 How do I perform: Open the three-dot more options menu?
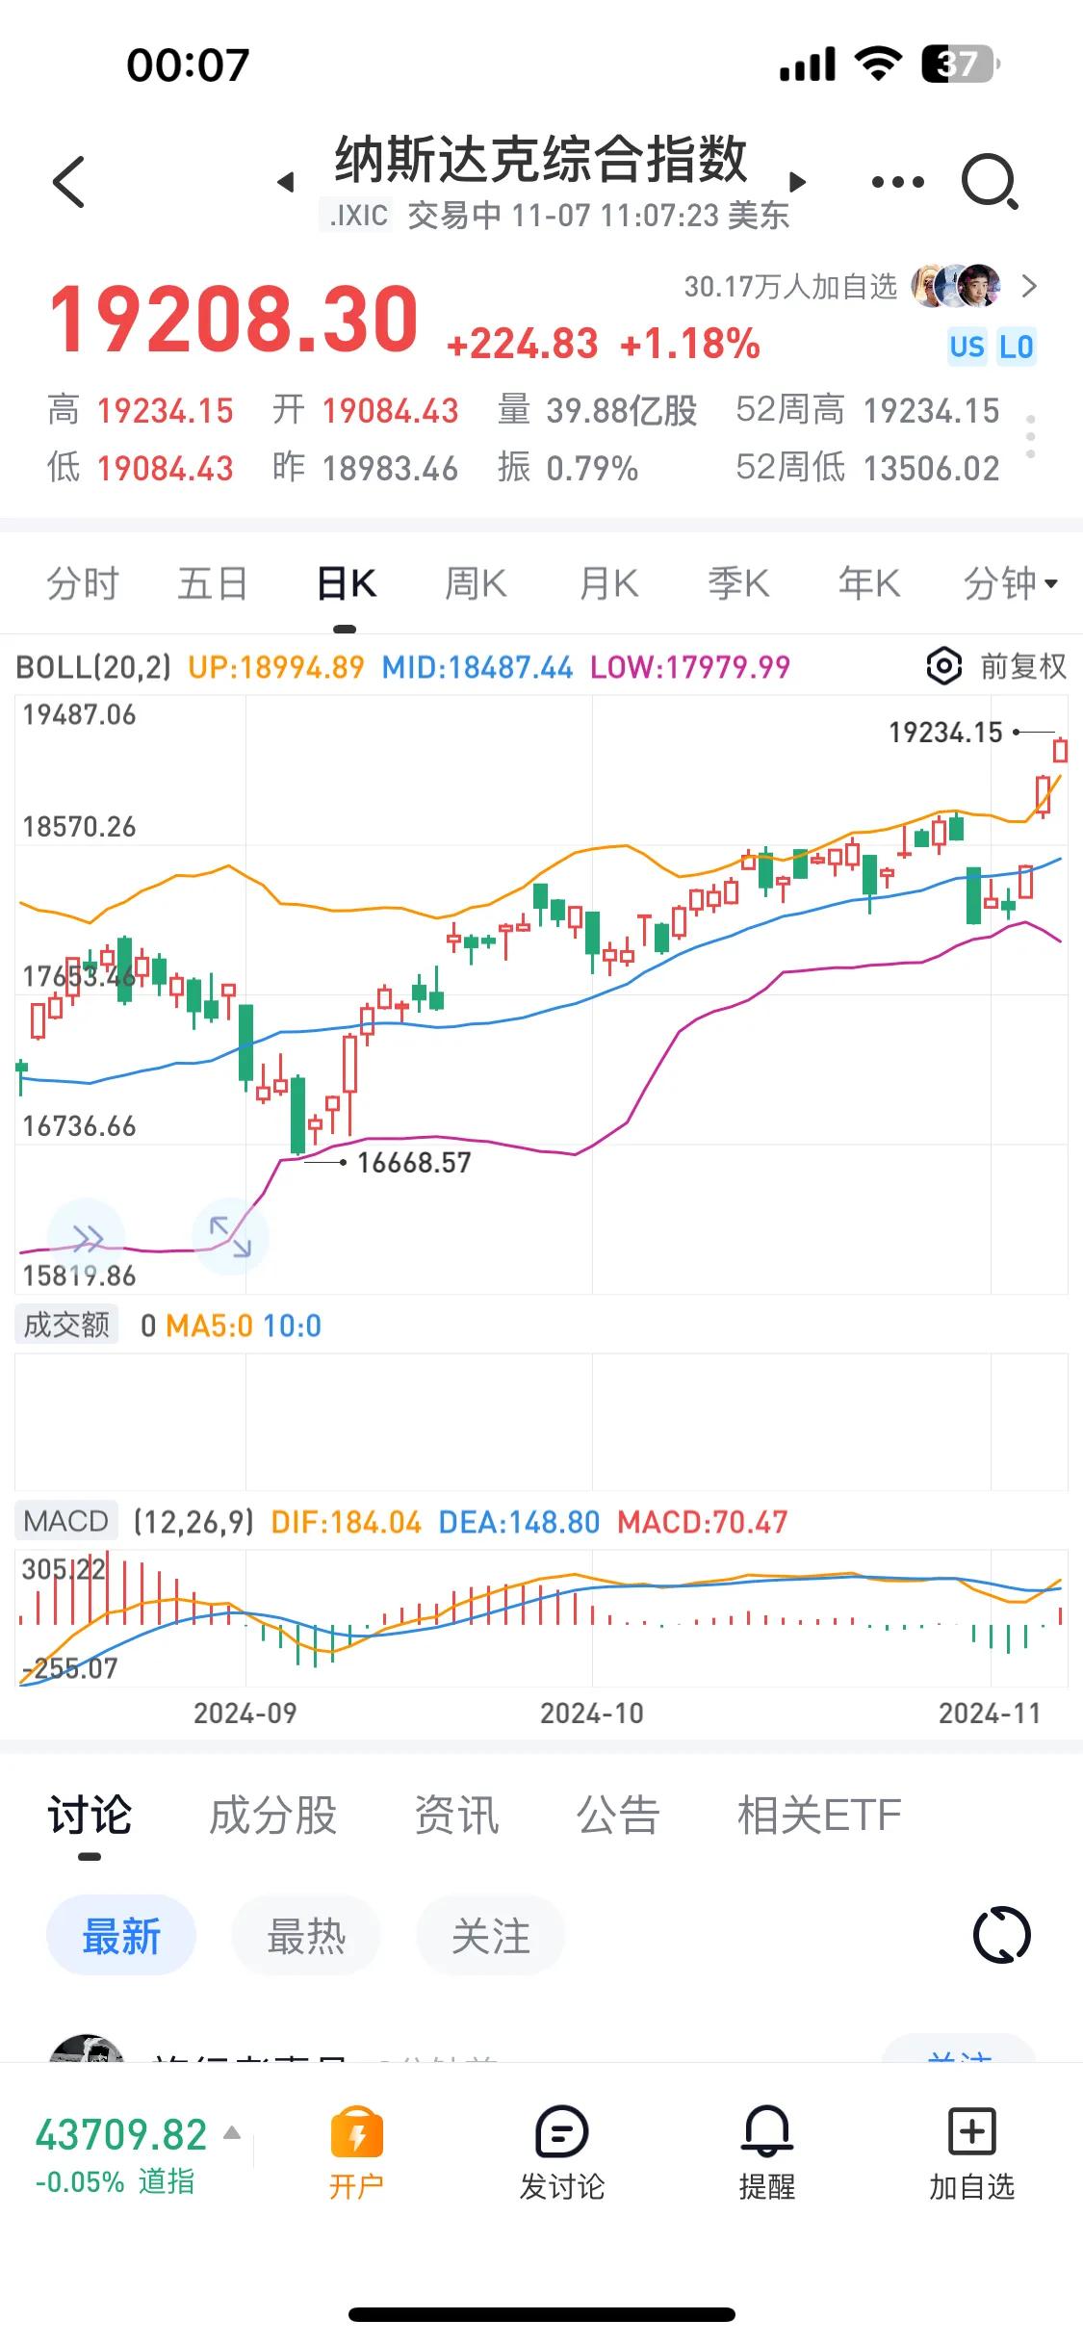click(x=897, y=181)
